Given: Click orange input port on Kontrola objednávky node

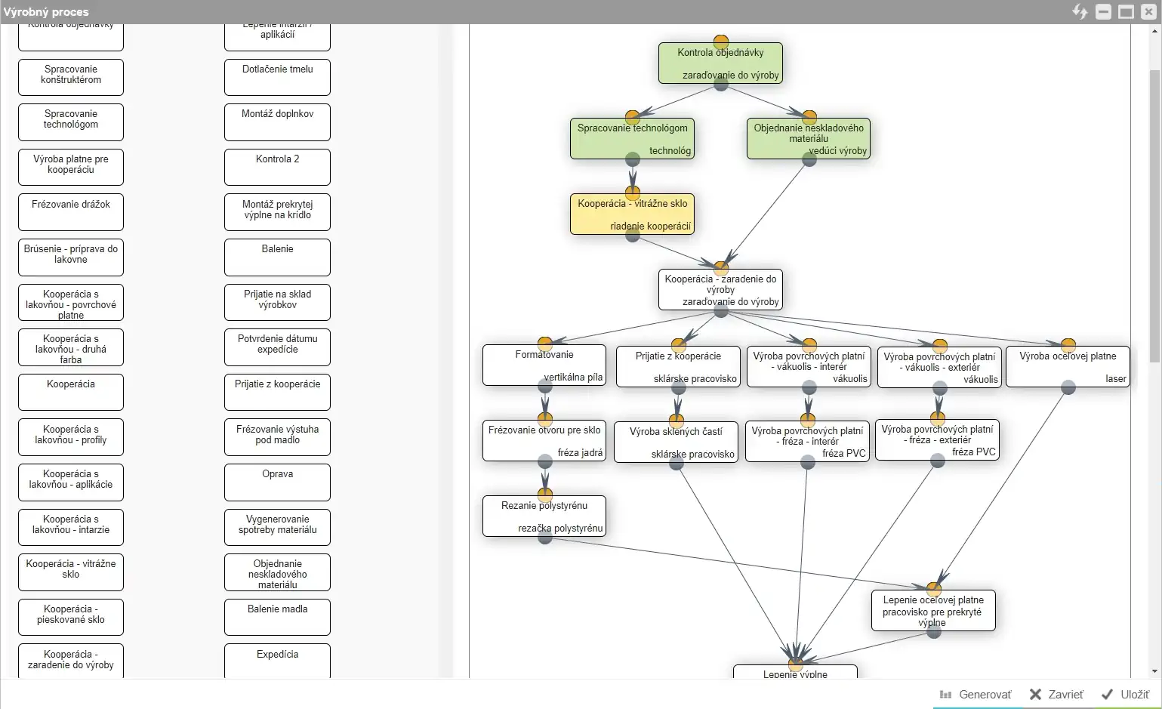Looking at the screenshot, I should (x=721, y=42).
